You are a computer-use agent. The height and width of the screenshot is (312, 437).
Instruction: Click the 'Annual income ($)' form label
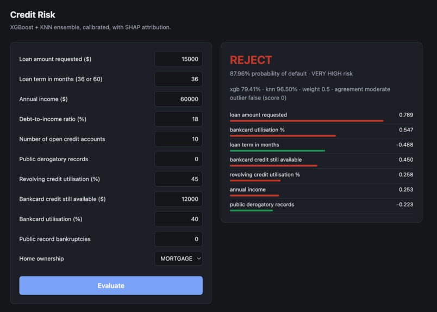(43, 99)
